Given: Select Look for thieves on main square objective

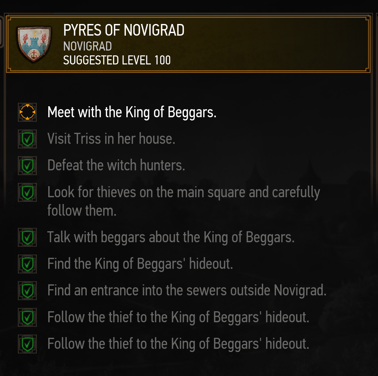Looking at the screenshot, I should (x=184, y=201).
